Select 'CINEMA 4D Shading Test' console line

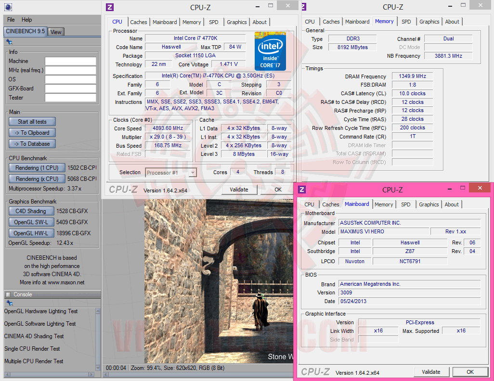pyautogui.click(x=34, y=336)
